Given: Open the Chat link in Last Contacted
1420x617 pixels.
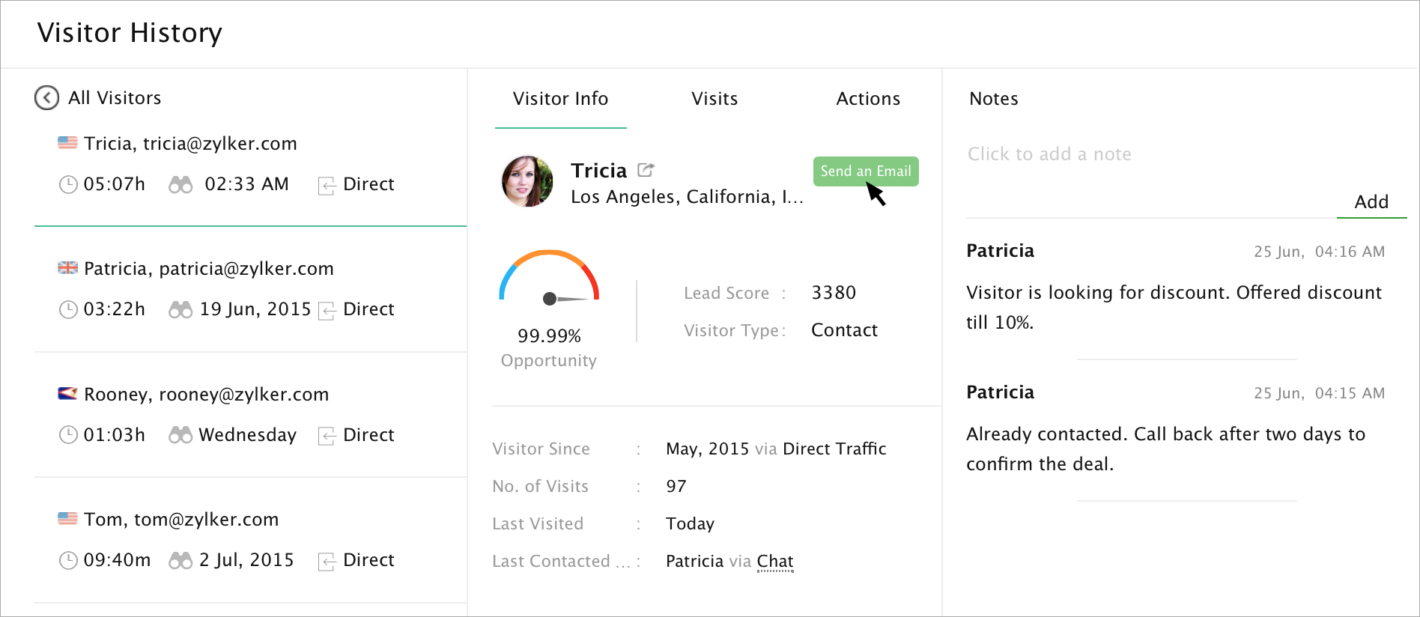Looking at the screenshot, I should [775, 562].
